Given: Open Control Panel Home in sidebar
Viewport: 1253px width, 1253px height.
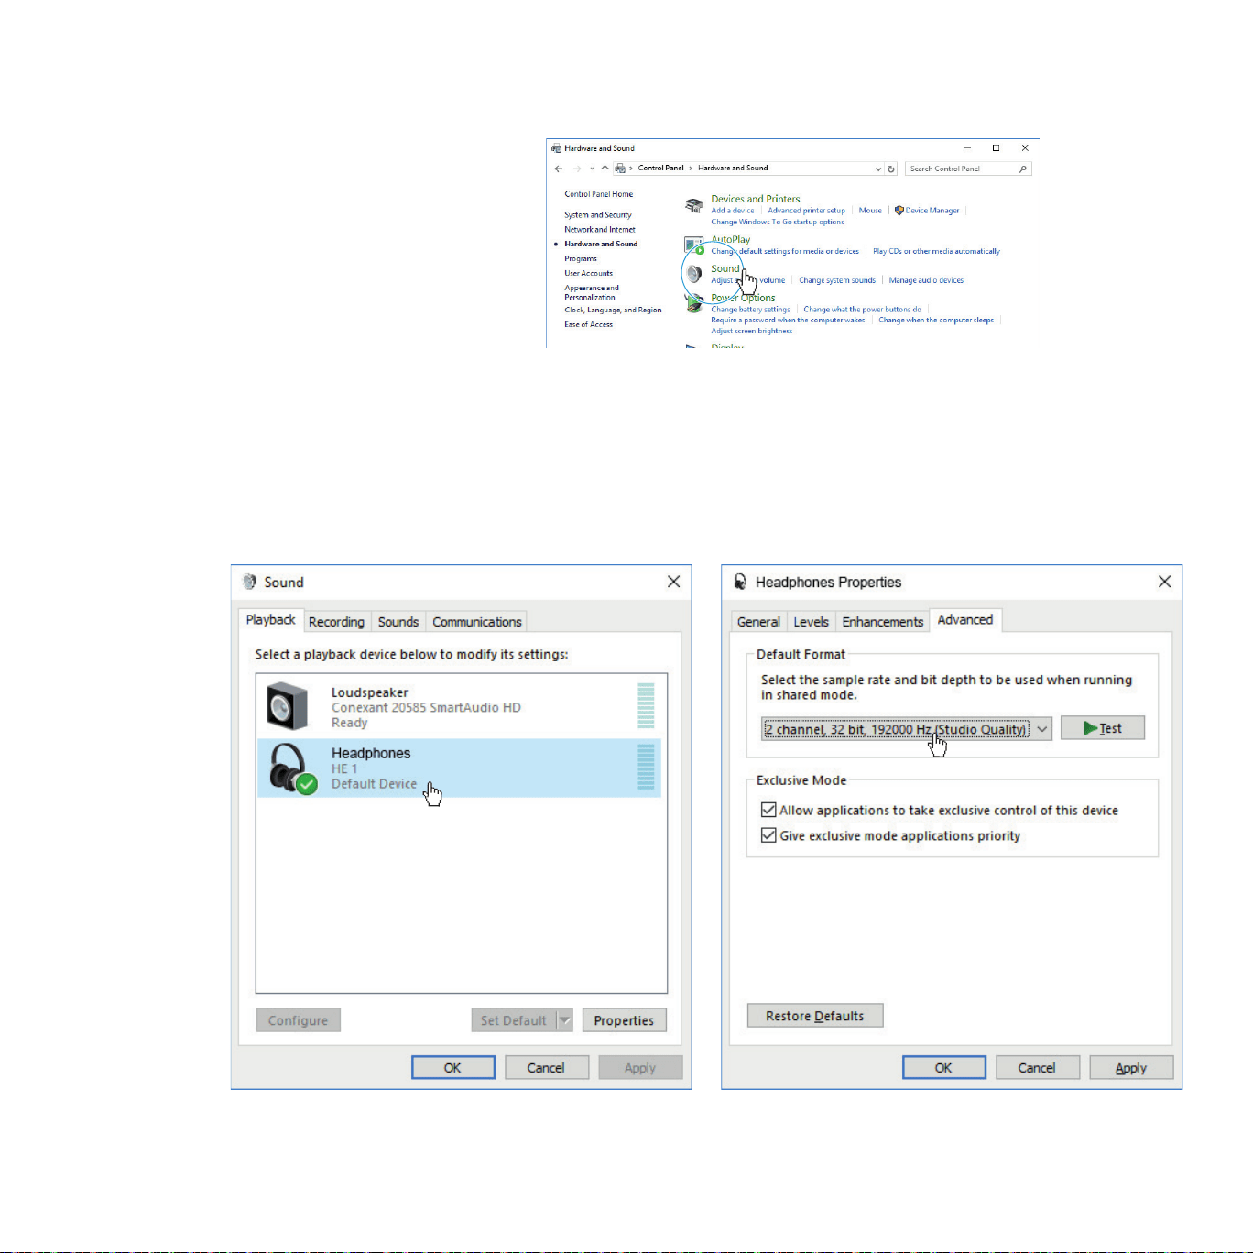Looking at the screenshot, I should [x=598, y=194].
